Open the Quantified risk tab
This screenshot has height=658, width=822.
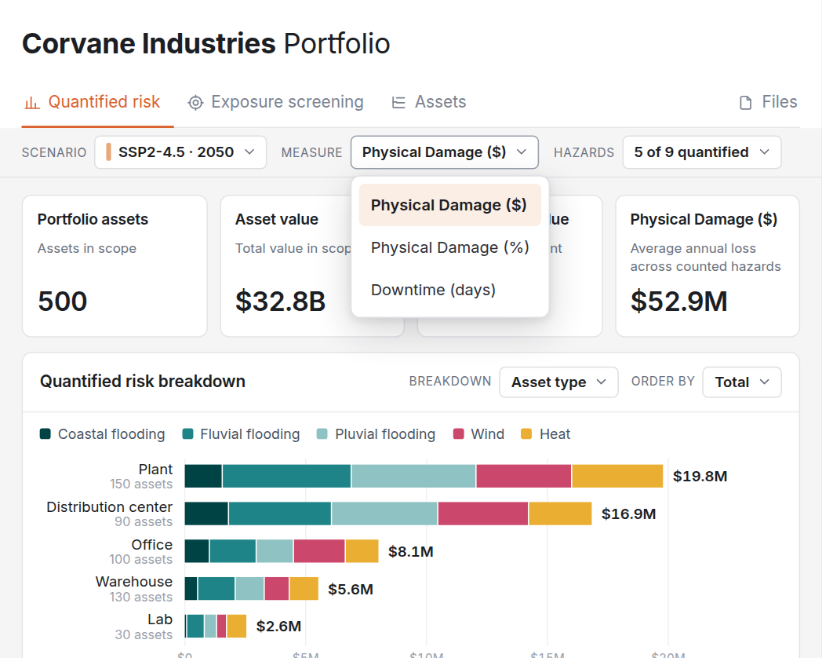pos(97,102)
